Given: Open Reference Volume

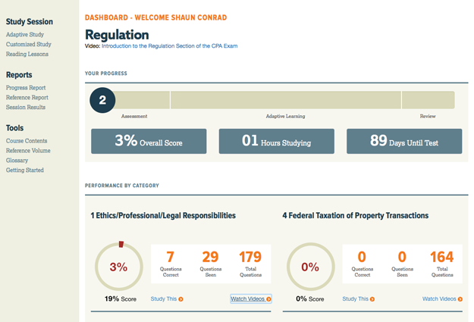Looking at the screenshot, I should pos(28,151).
